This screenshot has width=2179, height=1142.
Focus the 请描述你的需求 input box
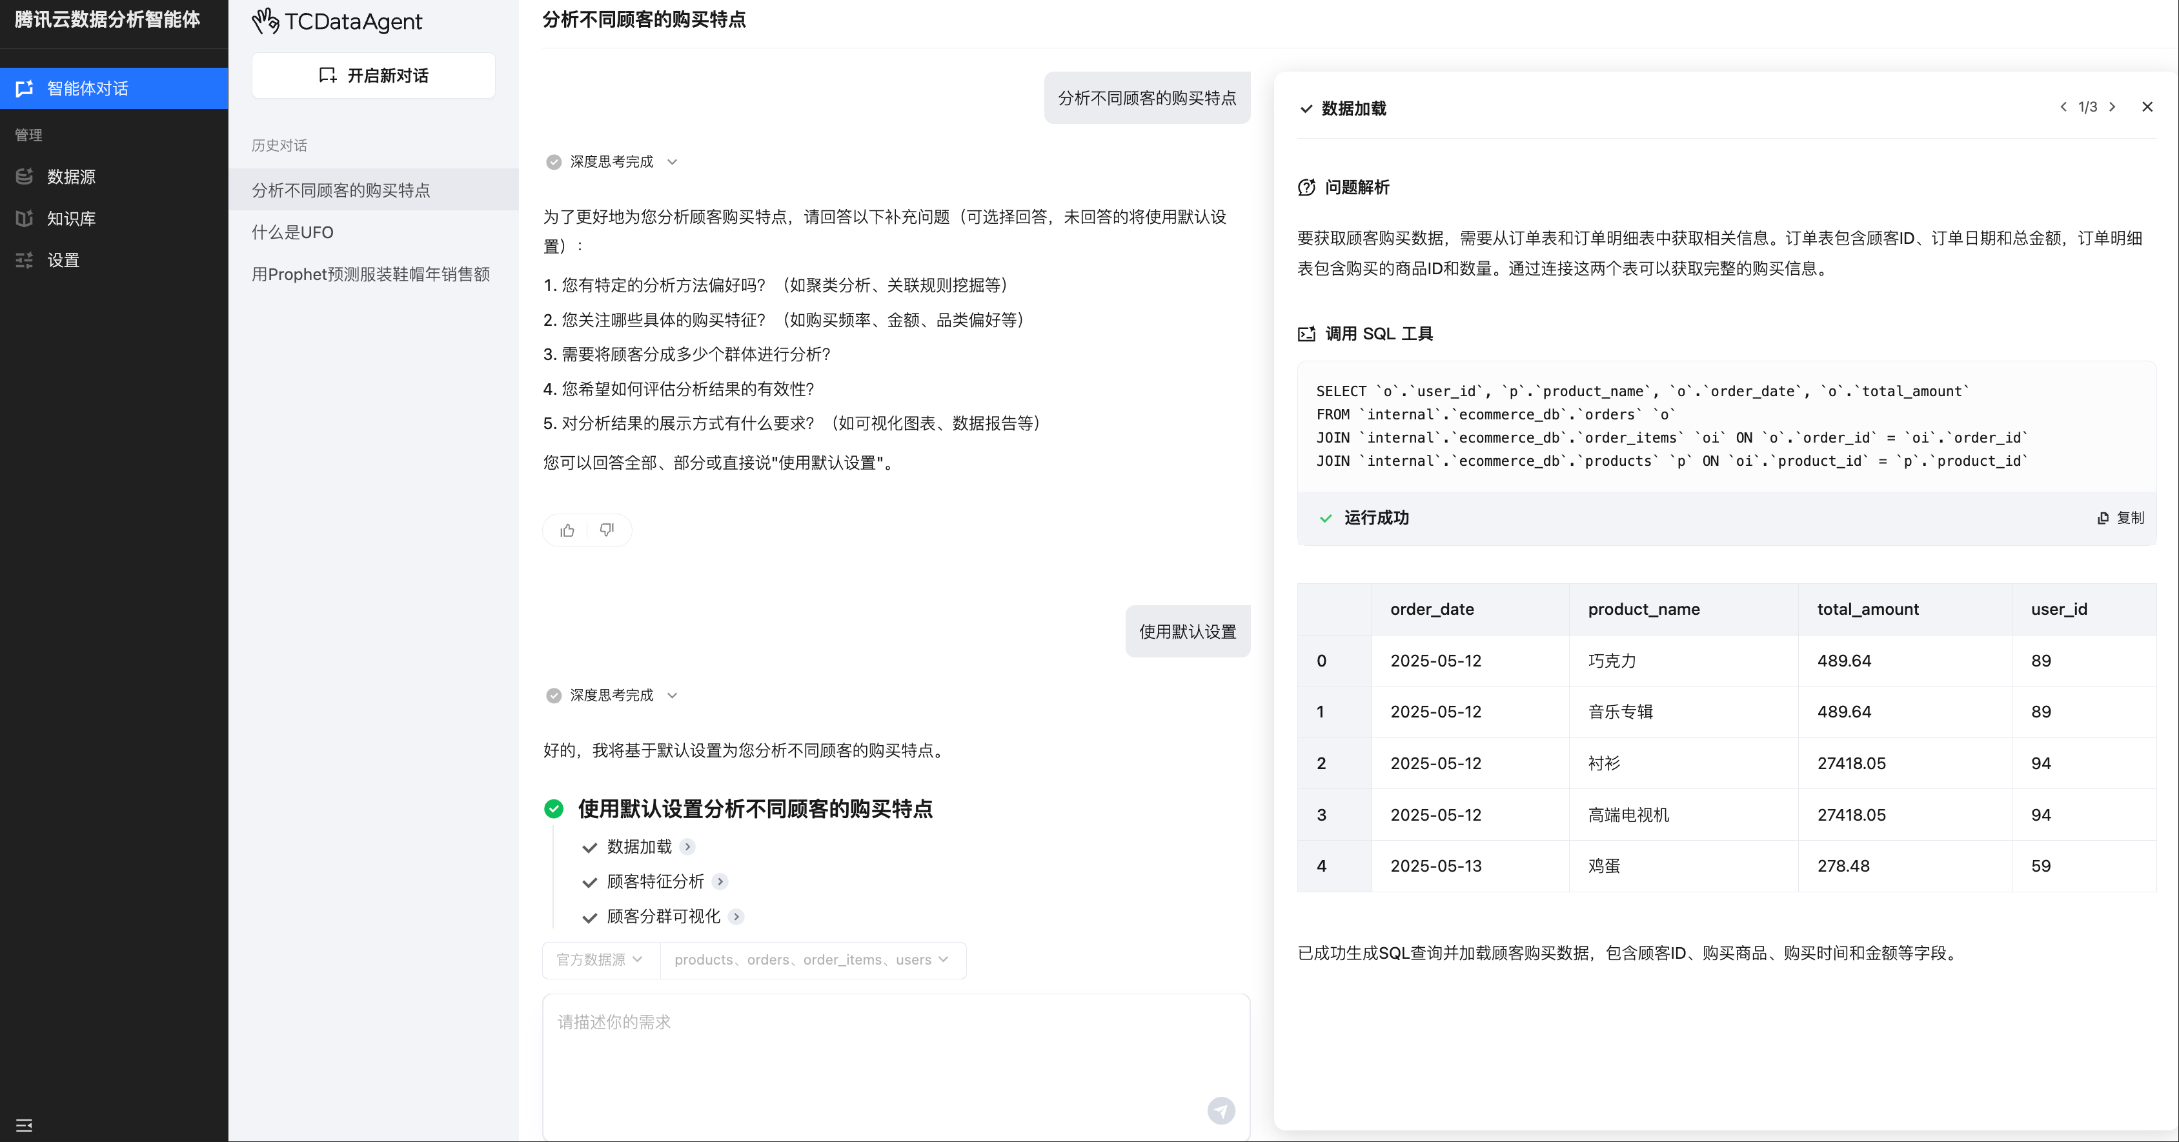896,1067
